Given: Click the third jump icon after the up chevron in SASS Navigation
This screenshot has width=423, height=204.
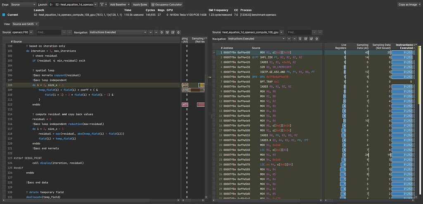Looking at the screenshot, I should pyautogui.click(x=311, y=39).
